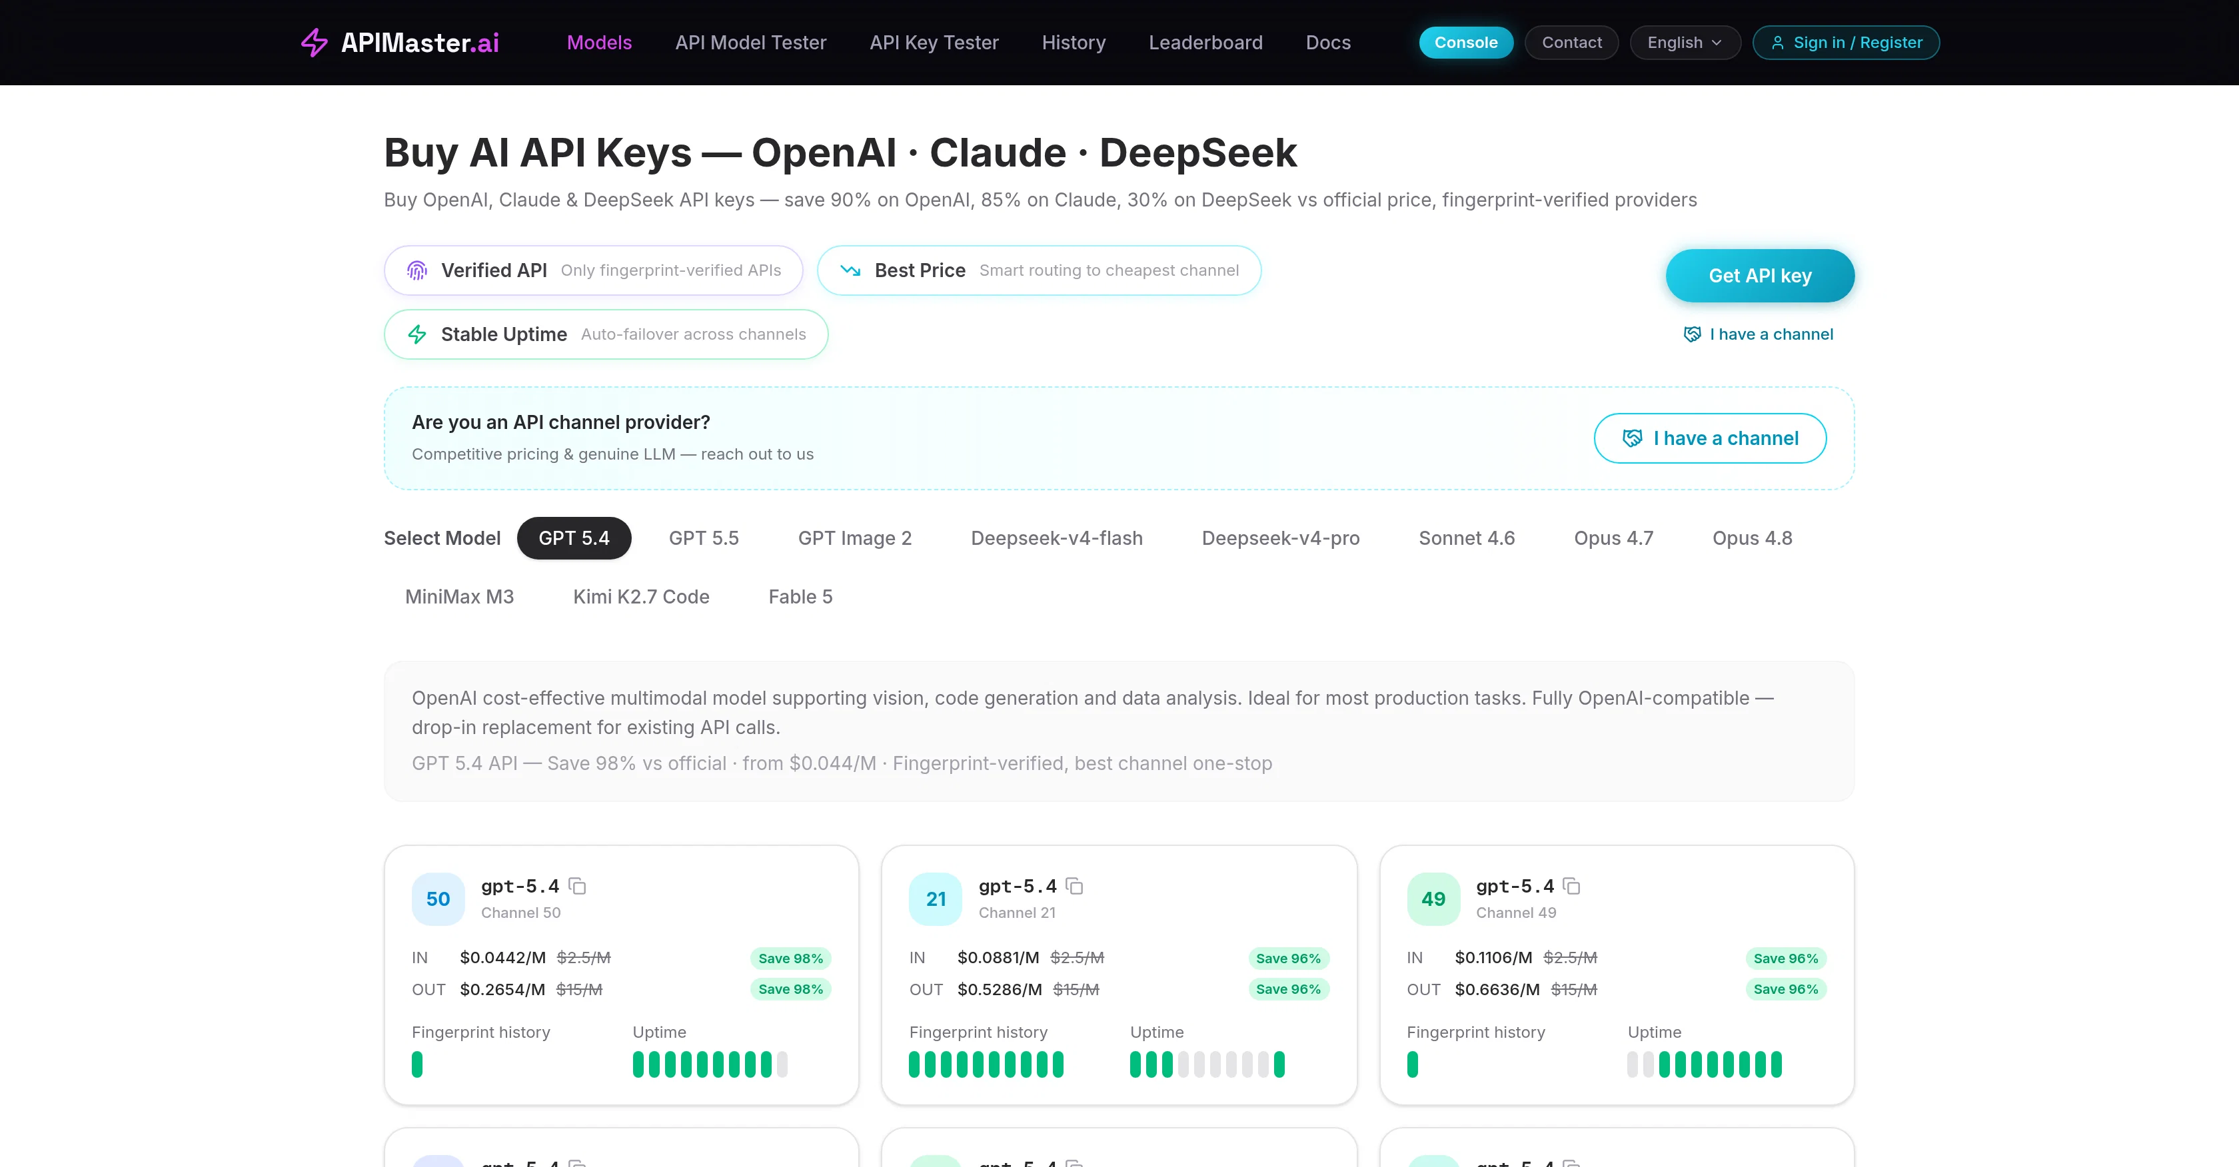Select the Opus 4.7 model tab

(x=1613, y=538)
